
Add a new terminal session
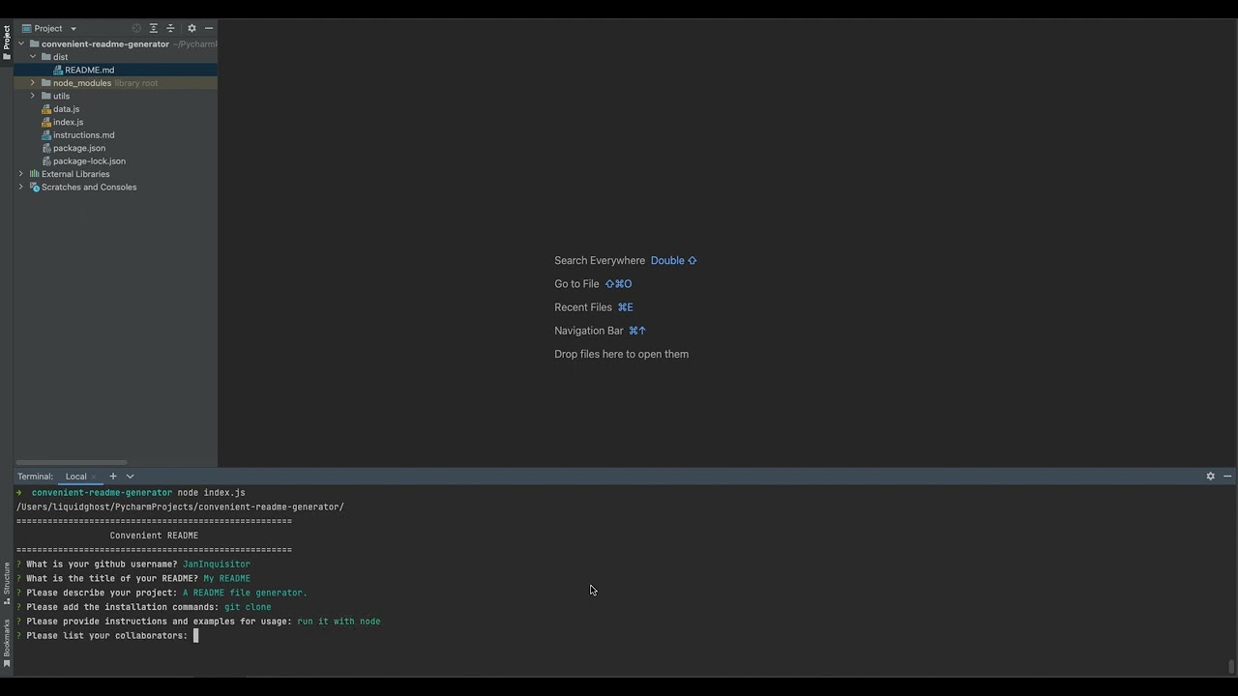pos(112,477)
